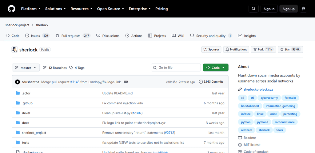315x153 pixels.
Task: Open pull request #3143 link
Action: (75, 82)
